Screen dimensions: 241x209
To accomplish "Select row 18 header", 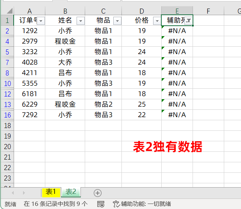I will (x=7, y=126).
